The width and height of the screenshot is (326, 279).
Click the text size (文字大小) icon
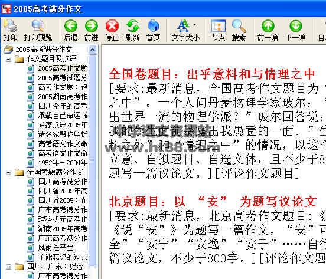[183, 26]
